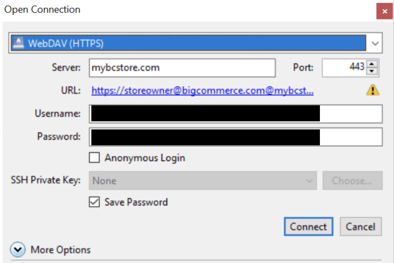The width and height of the screenshot is (394, 263).
Task: Click the Cancel button
Action: pos(360,227)
